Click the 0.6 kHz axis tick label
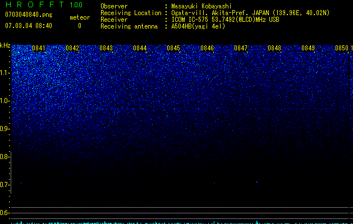The height and width of the screenshot is (224, 353). coord(4,213)
